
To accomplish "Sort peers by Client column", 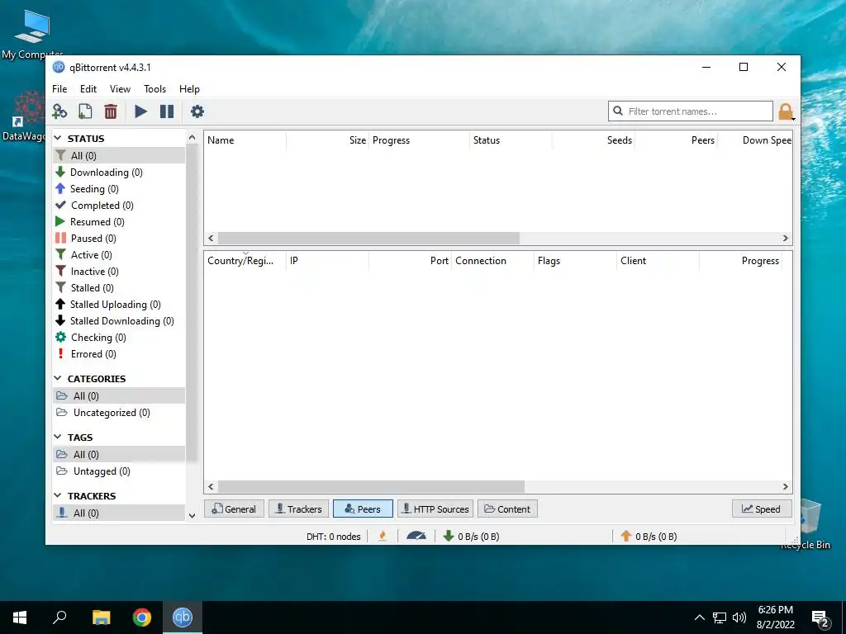I will pos(658,261).
